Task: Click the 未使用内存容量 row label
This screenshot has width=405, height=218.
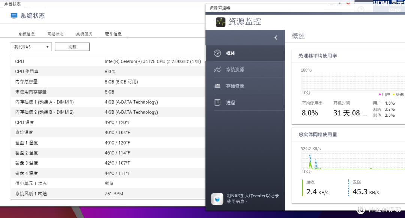Action: pos(31,92)
